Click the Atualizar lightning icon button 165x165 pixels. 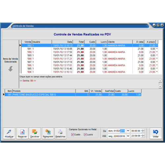(9, 133)
